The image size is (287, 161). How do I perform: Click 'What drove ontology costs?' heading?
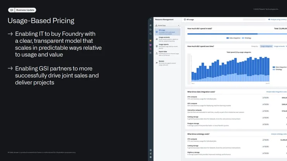(x=198, y=134)
